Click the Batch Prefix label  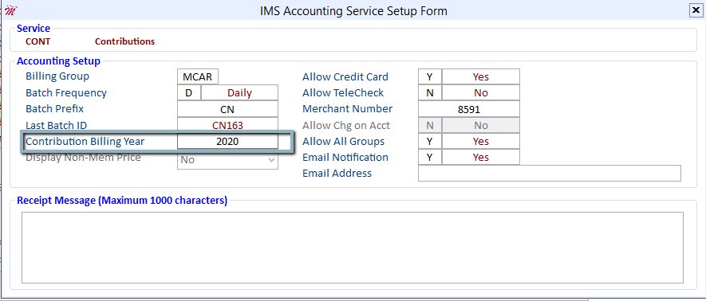click(54, 109)
